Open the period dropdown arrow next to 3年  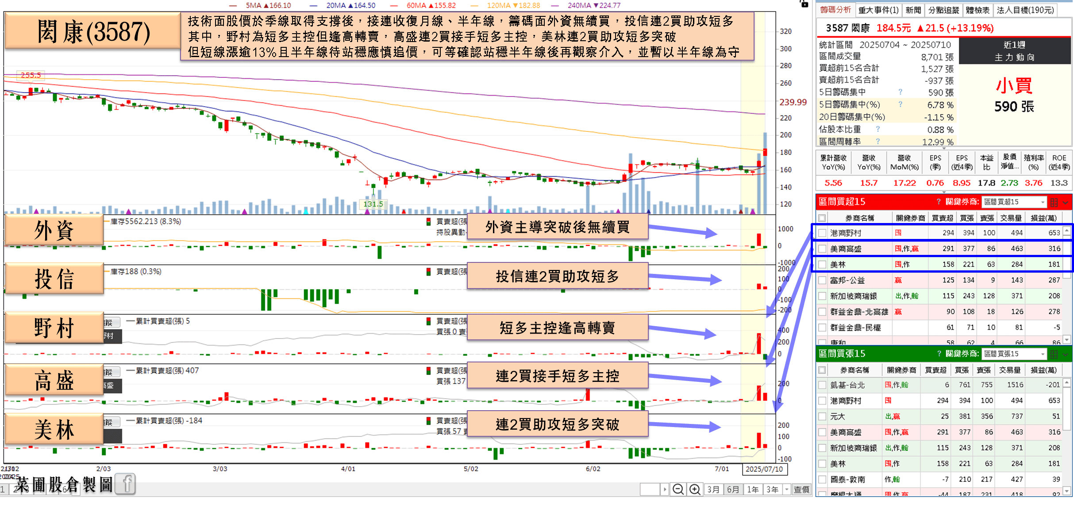click(x=786, y=489)
